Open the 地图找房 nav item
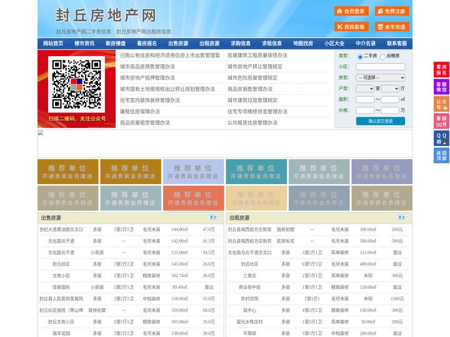 (x=303, y=44)
